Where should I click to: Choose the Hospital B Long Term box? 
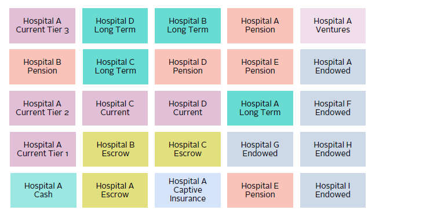coord(188,25)
